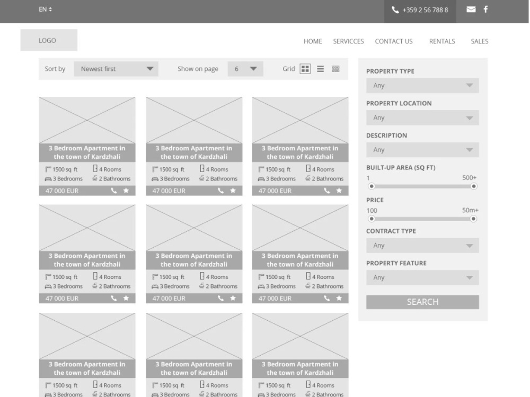Image resolution: width=530 pixels, height=397 pixels.
Task: Star the second-row right listing card
Action: pyautogui.click(x=339, y=298)
